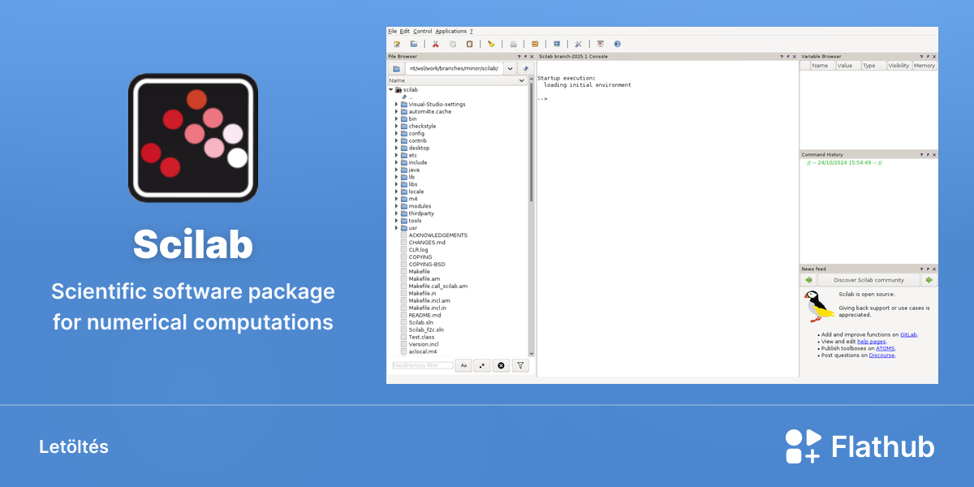Viewport: 974px width, 487px height.
Task: Show previous news feed item
Action: 809,280
